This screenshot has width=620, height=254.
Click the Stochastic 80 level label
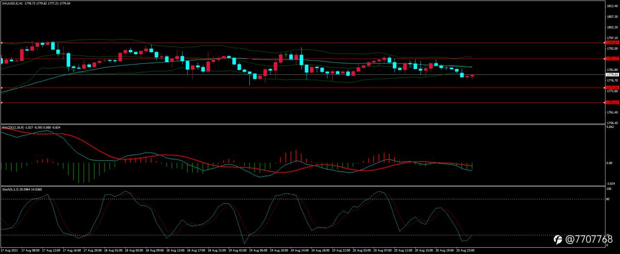click(608, 199)
